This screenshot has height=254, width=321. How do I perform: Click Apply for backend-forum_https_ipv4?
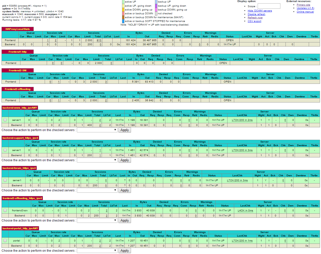tap(125, 190)
